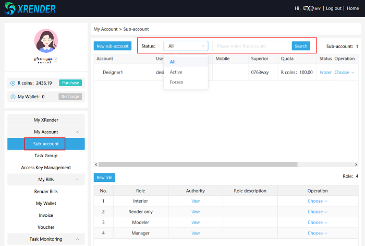
Task: Select Active from the status list
Action: (176, 72)
